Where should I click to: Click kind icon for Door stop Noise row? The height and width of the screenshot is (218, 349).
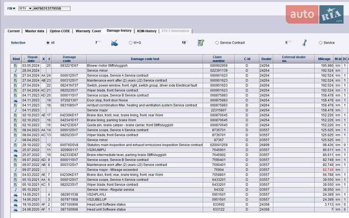pos(16,100)
